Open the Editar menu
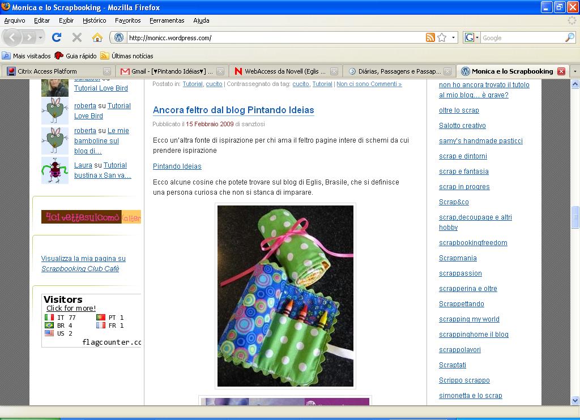 [42, 21]
